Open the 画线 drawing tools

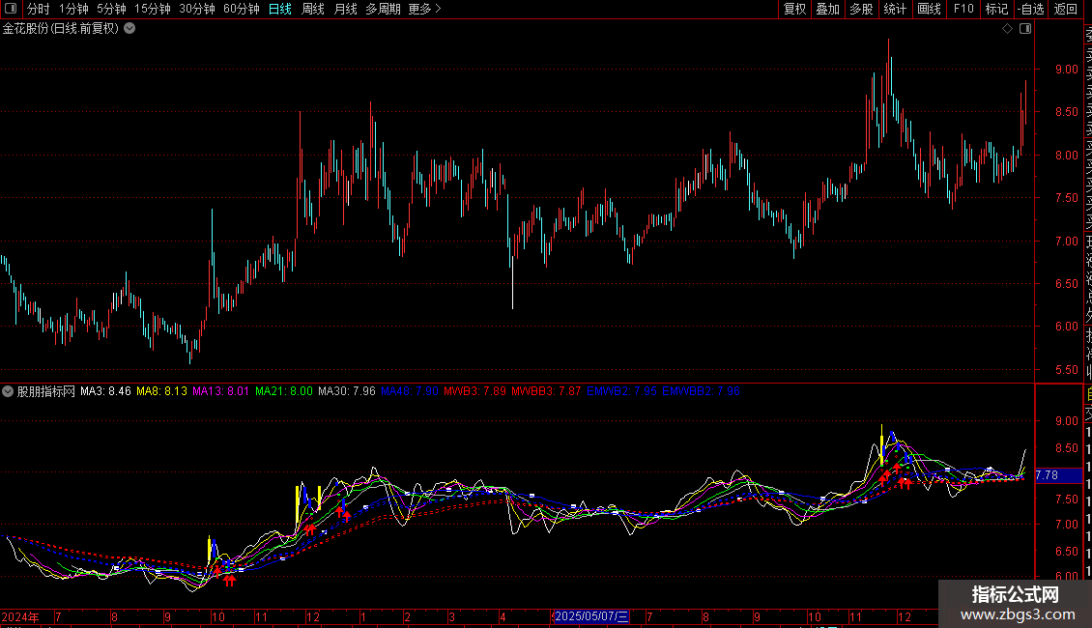coord(929,9)
